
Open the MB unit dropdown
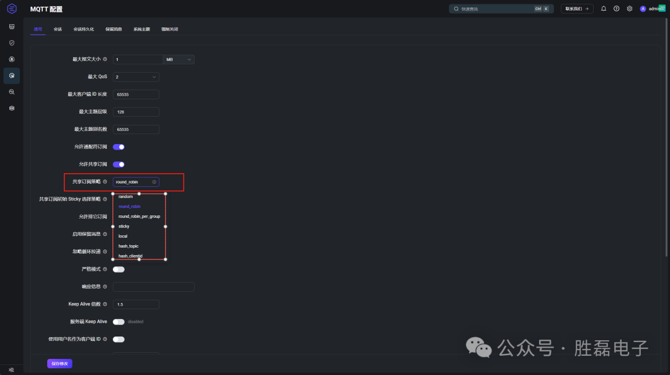pos(179,60)
